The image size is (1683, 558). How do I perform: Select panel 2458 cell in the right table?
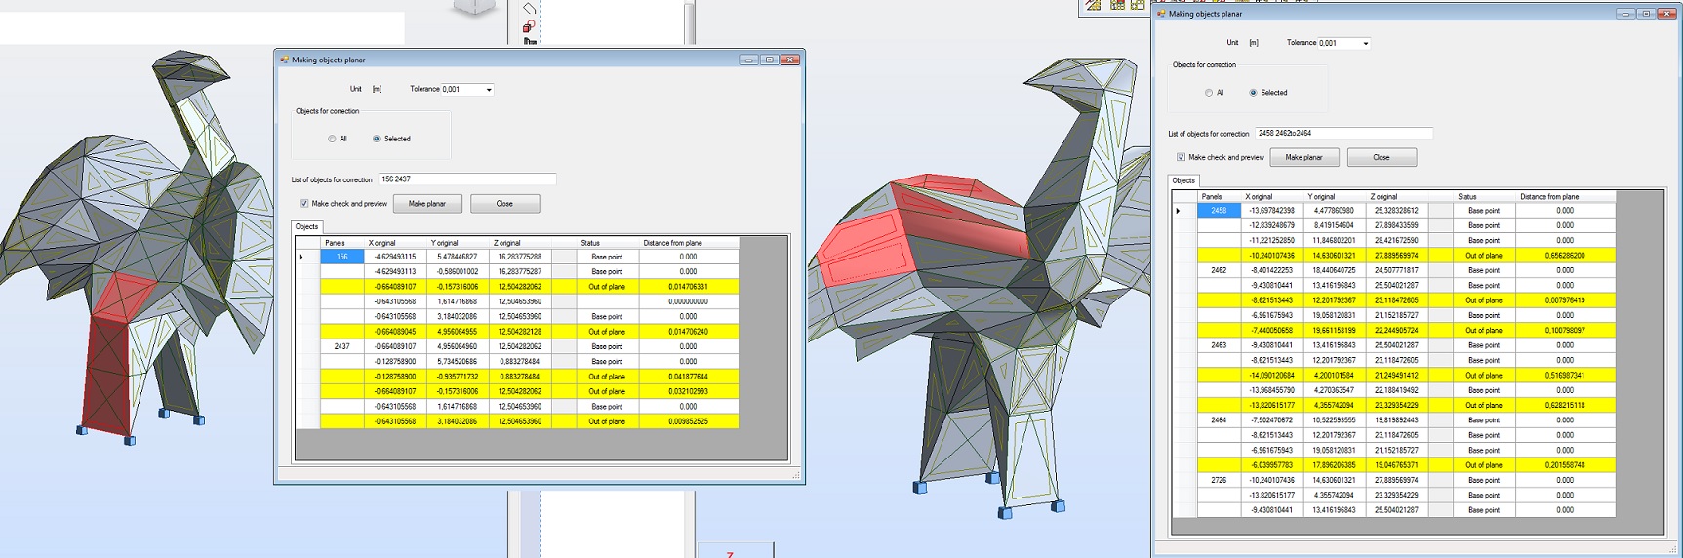[1220, 211]
